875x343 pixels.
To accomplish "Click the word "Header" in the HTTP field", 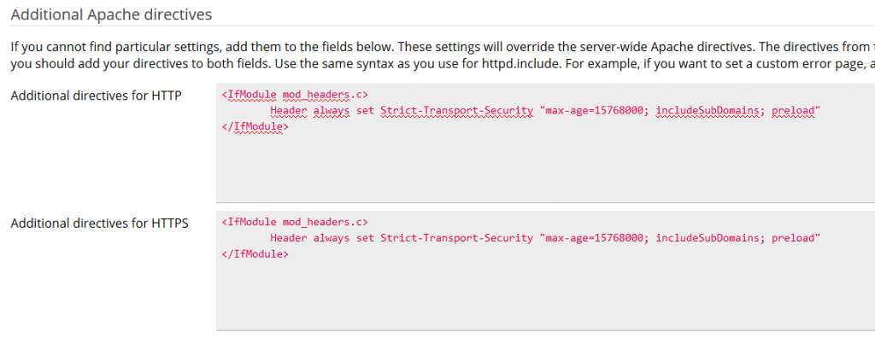I will (x=288, y=111).
